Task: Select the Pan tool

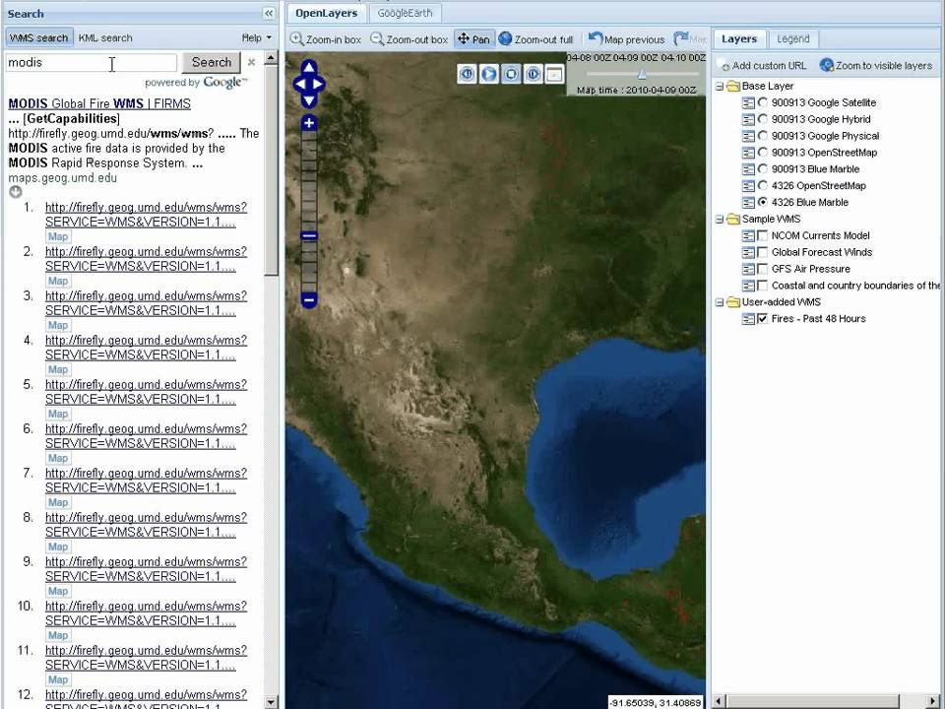Action: 473,39
